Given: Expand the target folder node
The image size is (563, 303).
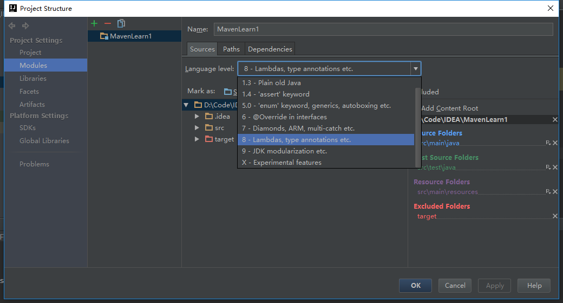Looking at the screenshot, I should (x=197, y=139).
